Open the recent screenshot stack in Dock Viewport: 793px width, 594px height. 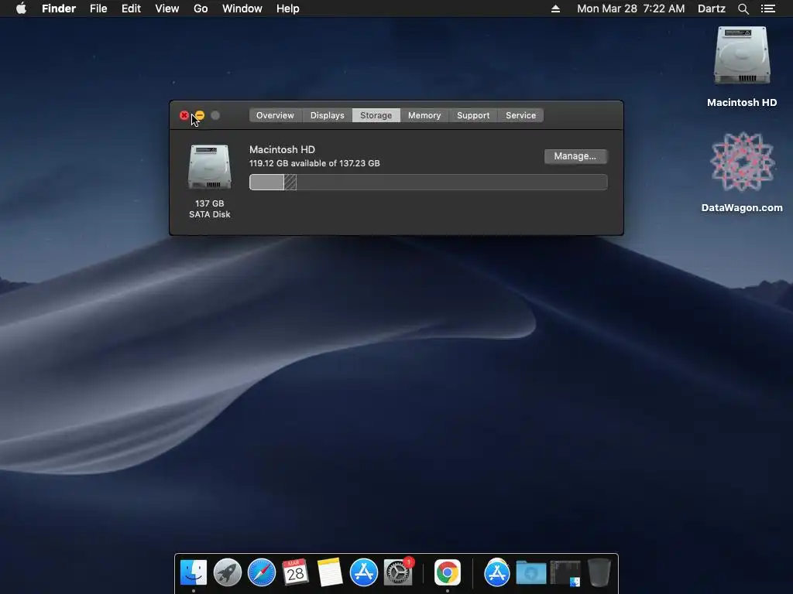click(x=565, y=573)
